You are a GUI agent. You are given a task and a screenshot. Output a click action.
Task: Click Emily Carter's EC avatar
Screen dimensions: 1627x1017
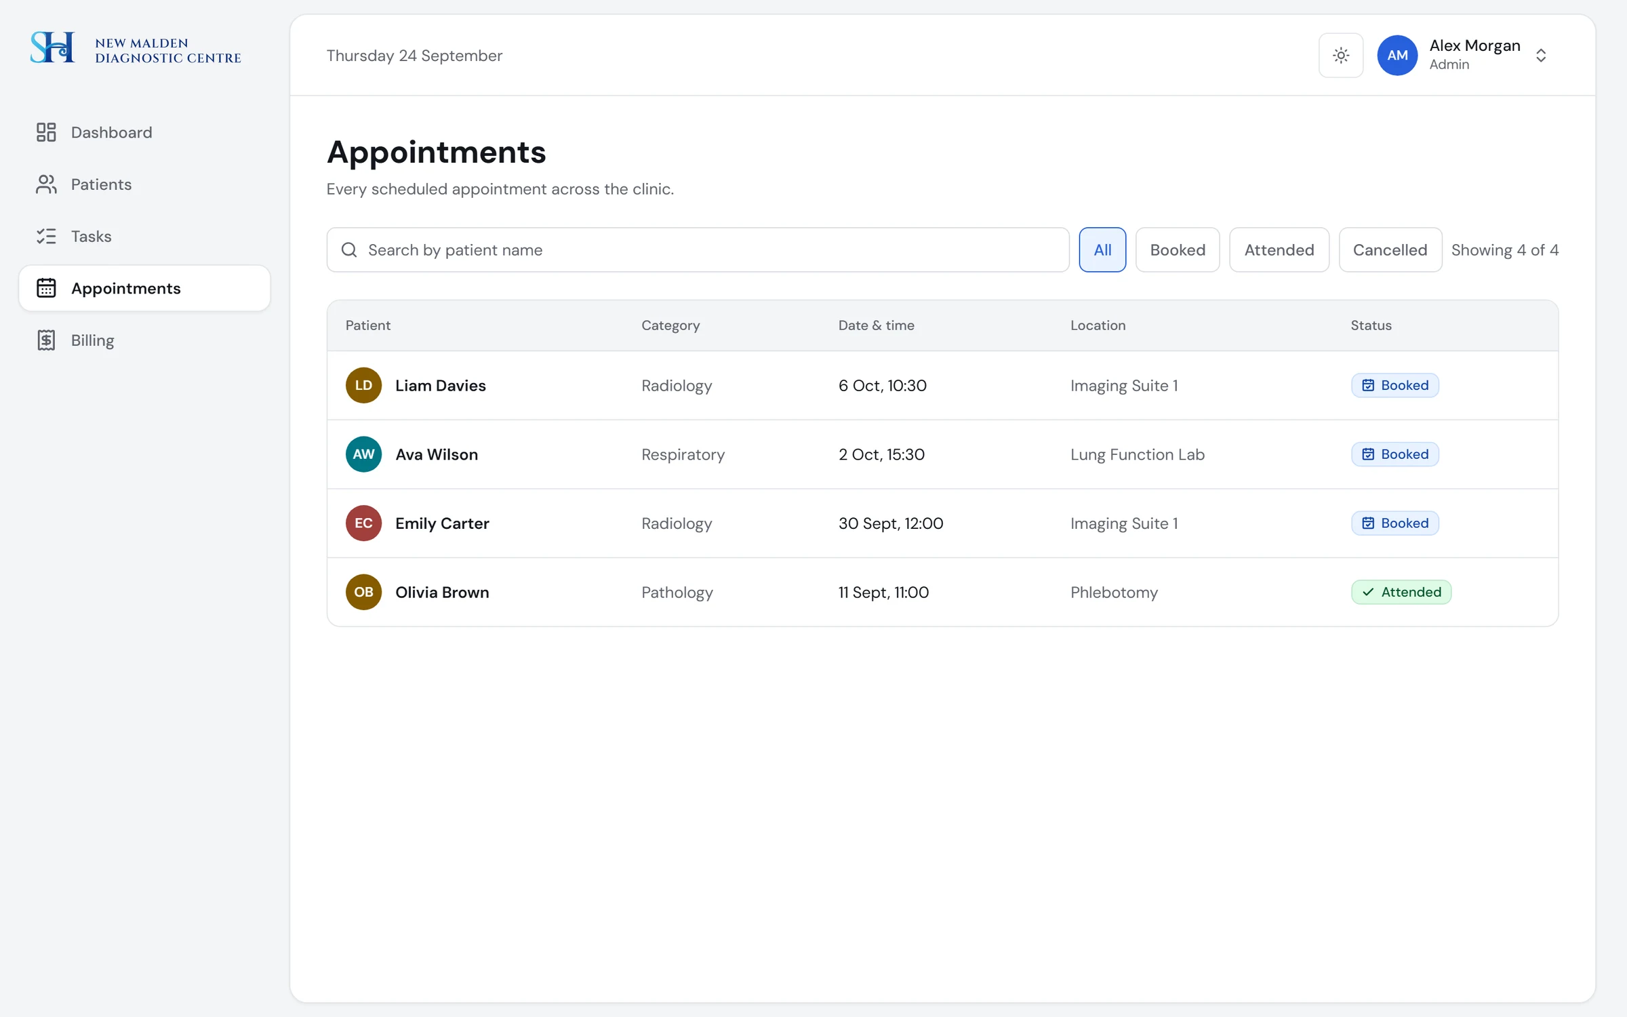[x=363, y=523]
